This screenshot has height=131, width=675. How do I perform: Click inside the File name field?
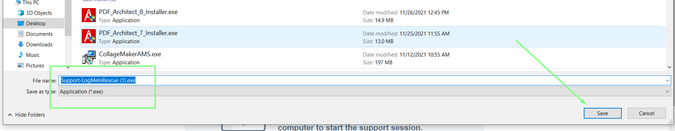(364, 80)
